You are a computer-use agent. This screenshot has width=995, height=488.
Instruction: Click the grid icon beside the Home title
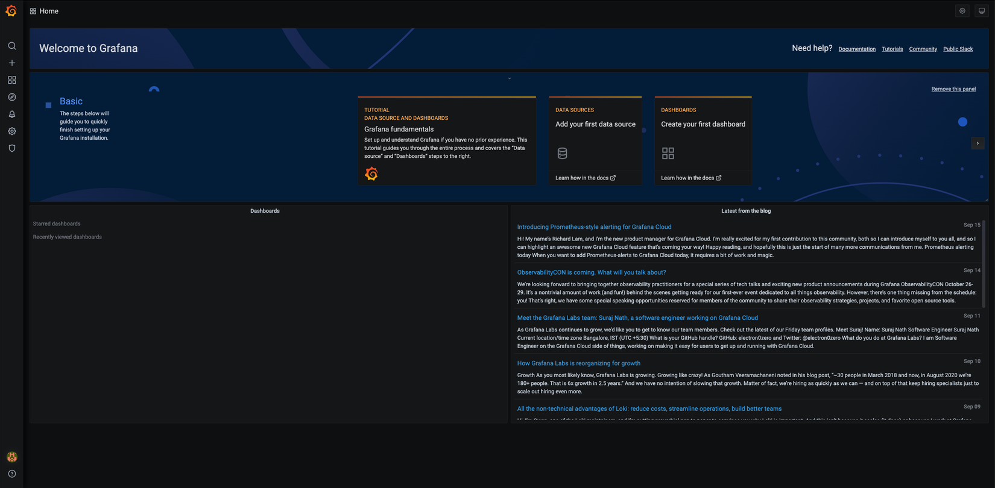(33, 11)
